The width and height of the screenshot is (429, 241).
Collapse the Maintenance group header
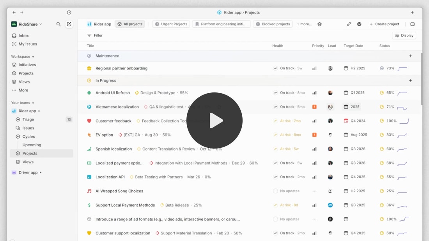point(250,56)
